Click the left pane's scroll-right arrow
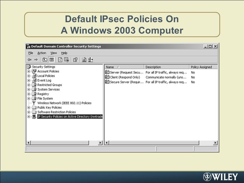The height and width of the screenshot is (183, 244). pos(100,143)
